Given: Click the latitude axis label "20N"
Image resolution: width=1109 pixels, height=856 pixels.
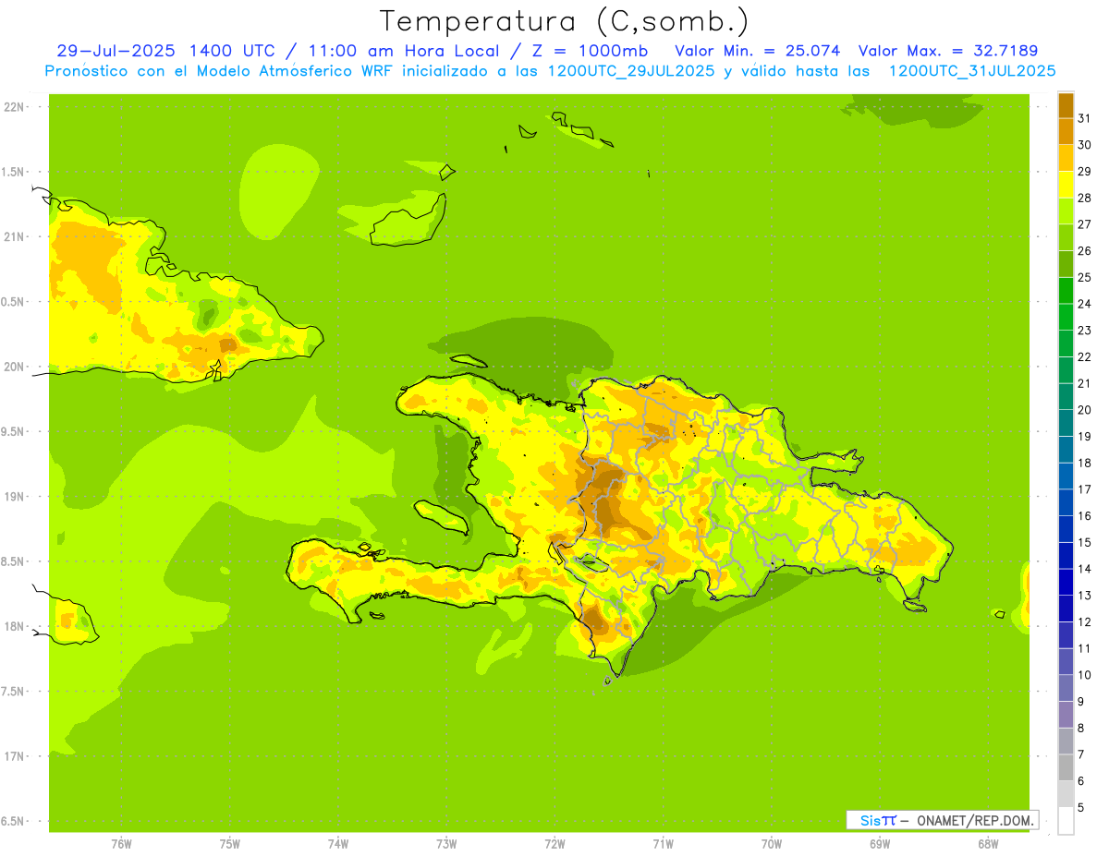Looking at the screenshot, I should tap(14, 367).
